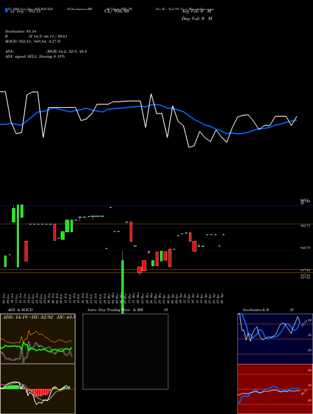
Task: Click the 'Avg Vol: 0 M' text
Action: click(197, 12)
